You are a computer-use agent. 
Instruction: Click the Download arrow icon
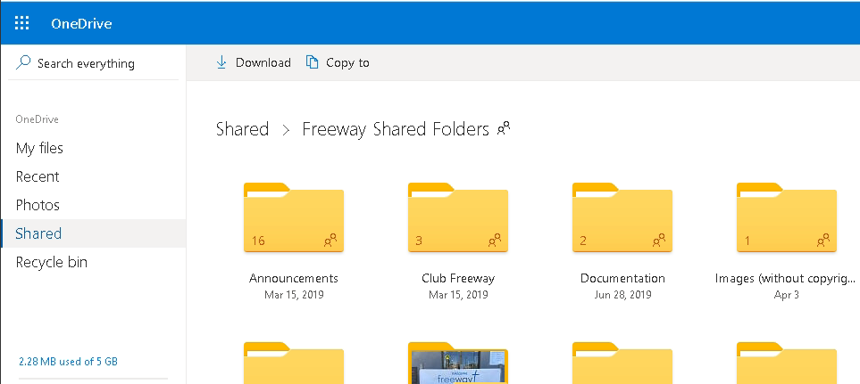(x=221, y=62)
